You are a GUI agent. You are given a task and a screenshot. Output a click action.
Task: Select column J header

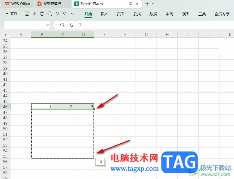[209, 34]
